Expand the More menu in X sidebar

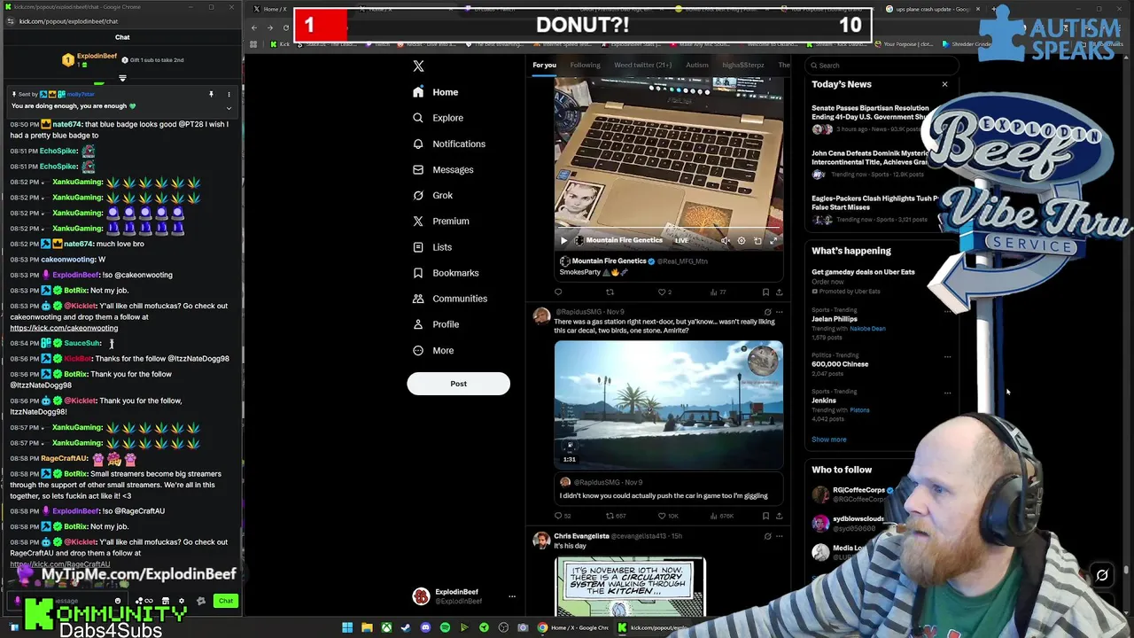click(x=433, y=350)
